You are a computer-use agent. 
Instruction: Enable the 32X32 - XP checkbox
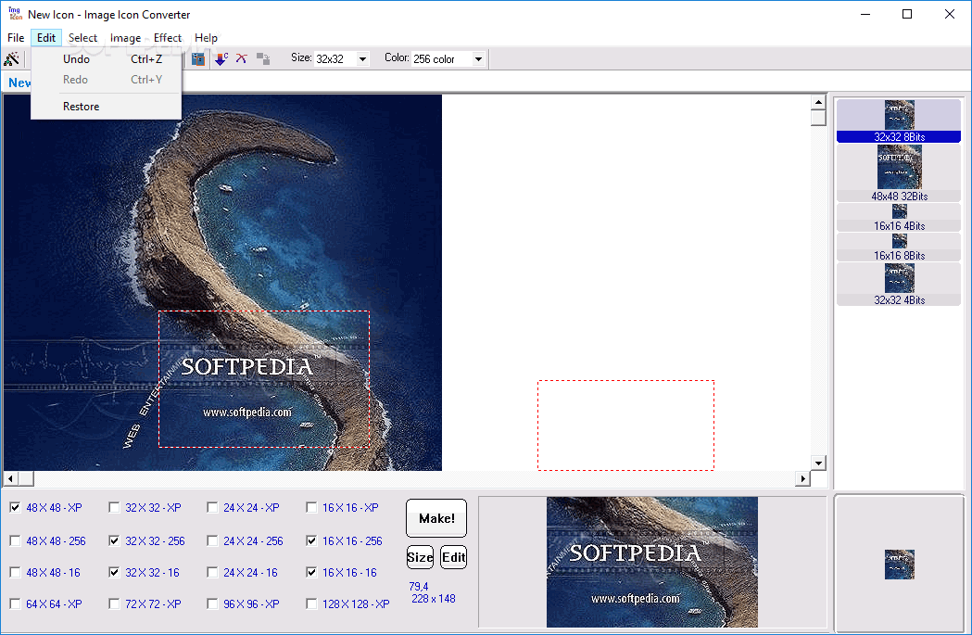pos(114,508)
